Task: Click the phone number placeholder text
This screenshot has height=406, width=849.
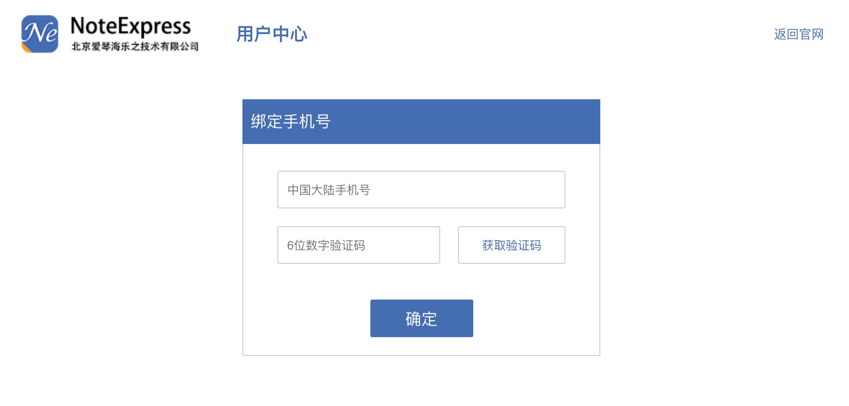Action: (329, 190)
